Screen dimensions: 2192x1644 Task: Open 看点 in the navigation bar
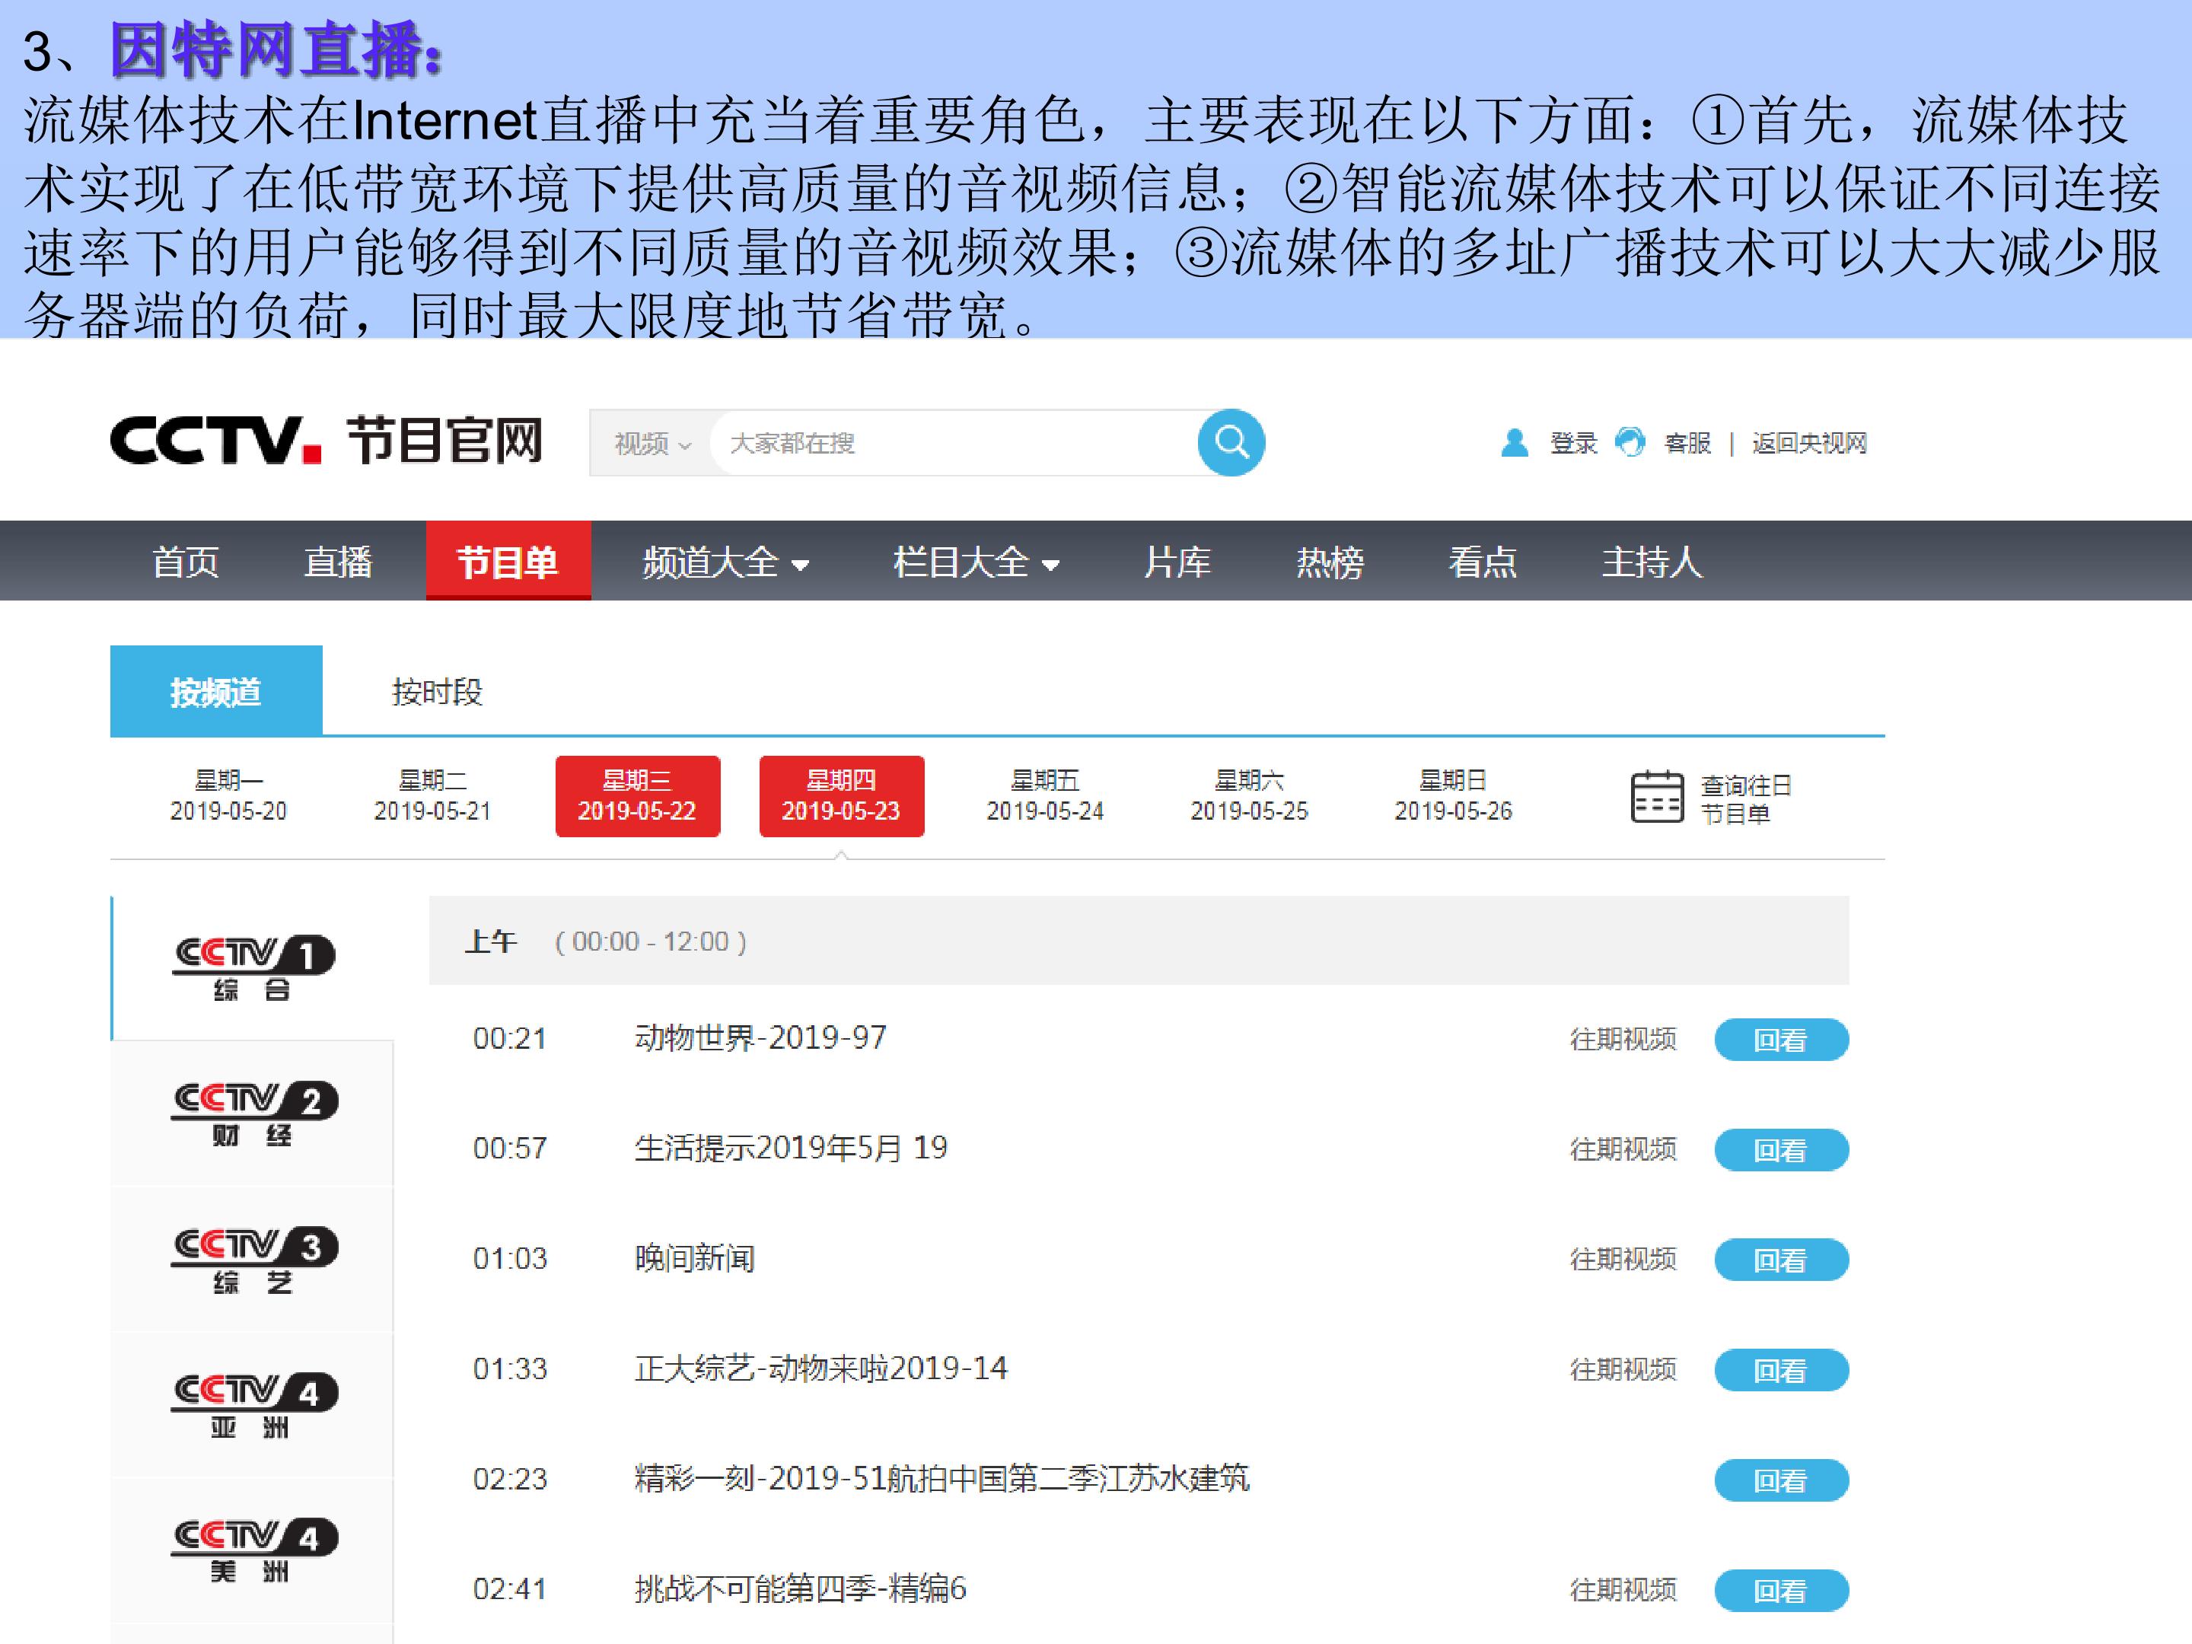1483,562
